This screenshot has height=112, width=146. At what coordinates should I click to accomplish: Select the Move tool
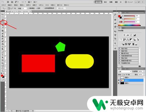(3, 14)
